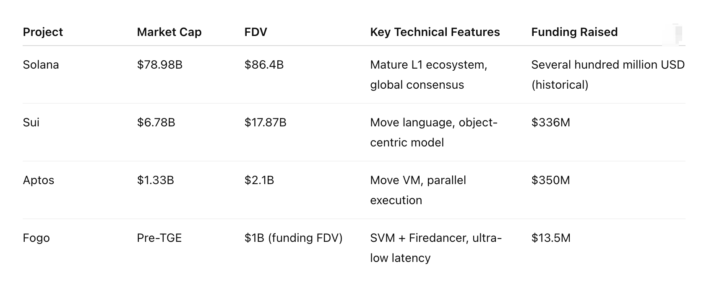Click Sui's $17.87B FDV value
Image resolution: width=709 pixels, height=282 pixels.
pos(265,123)
